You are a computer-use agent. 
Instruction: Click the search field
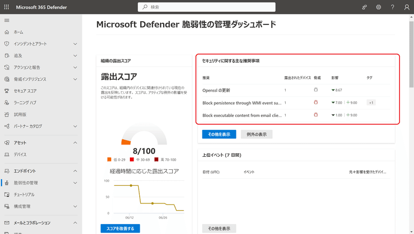coord(206,7)
